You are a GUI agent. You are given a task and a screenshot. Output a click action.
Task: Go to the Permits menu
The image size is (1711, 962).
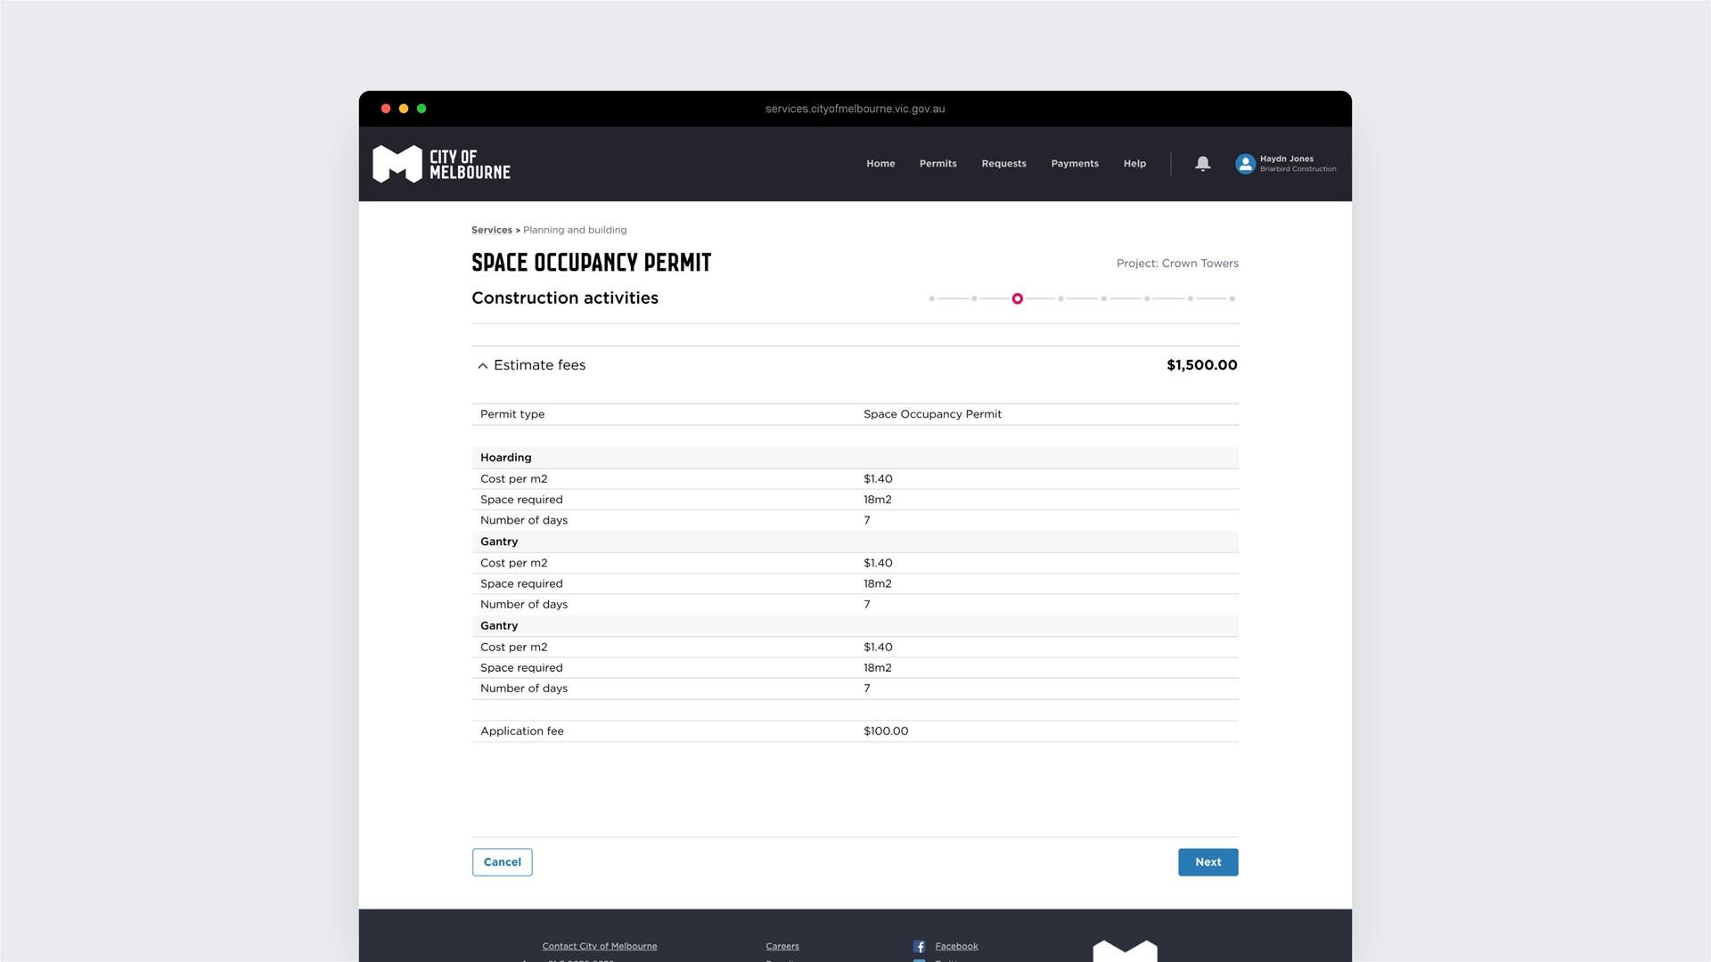coord(937,163)
